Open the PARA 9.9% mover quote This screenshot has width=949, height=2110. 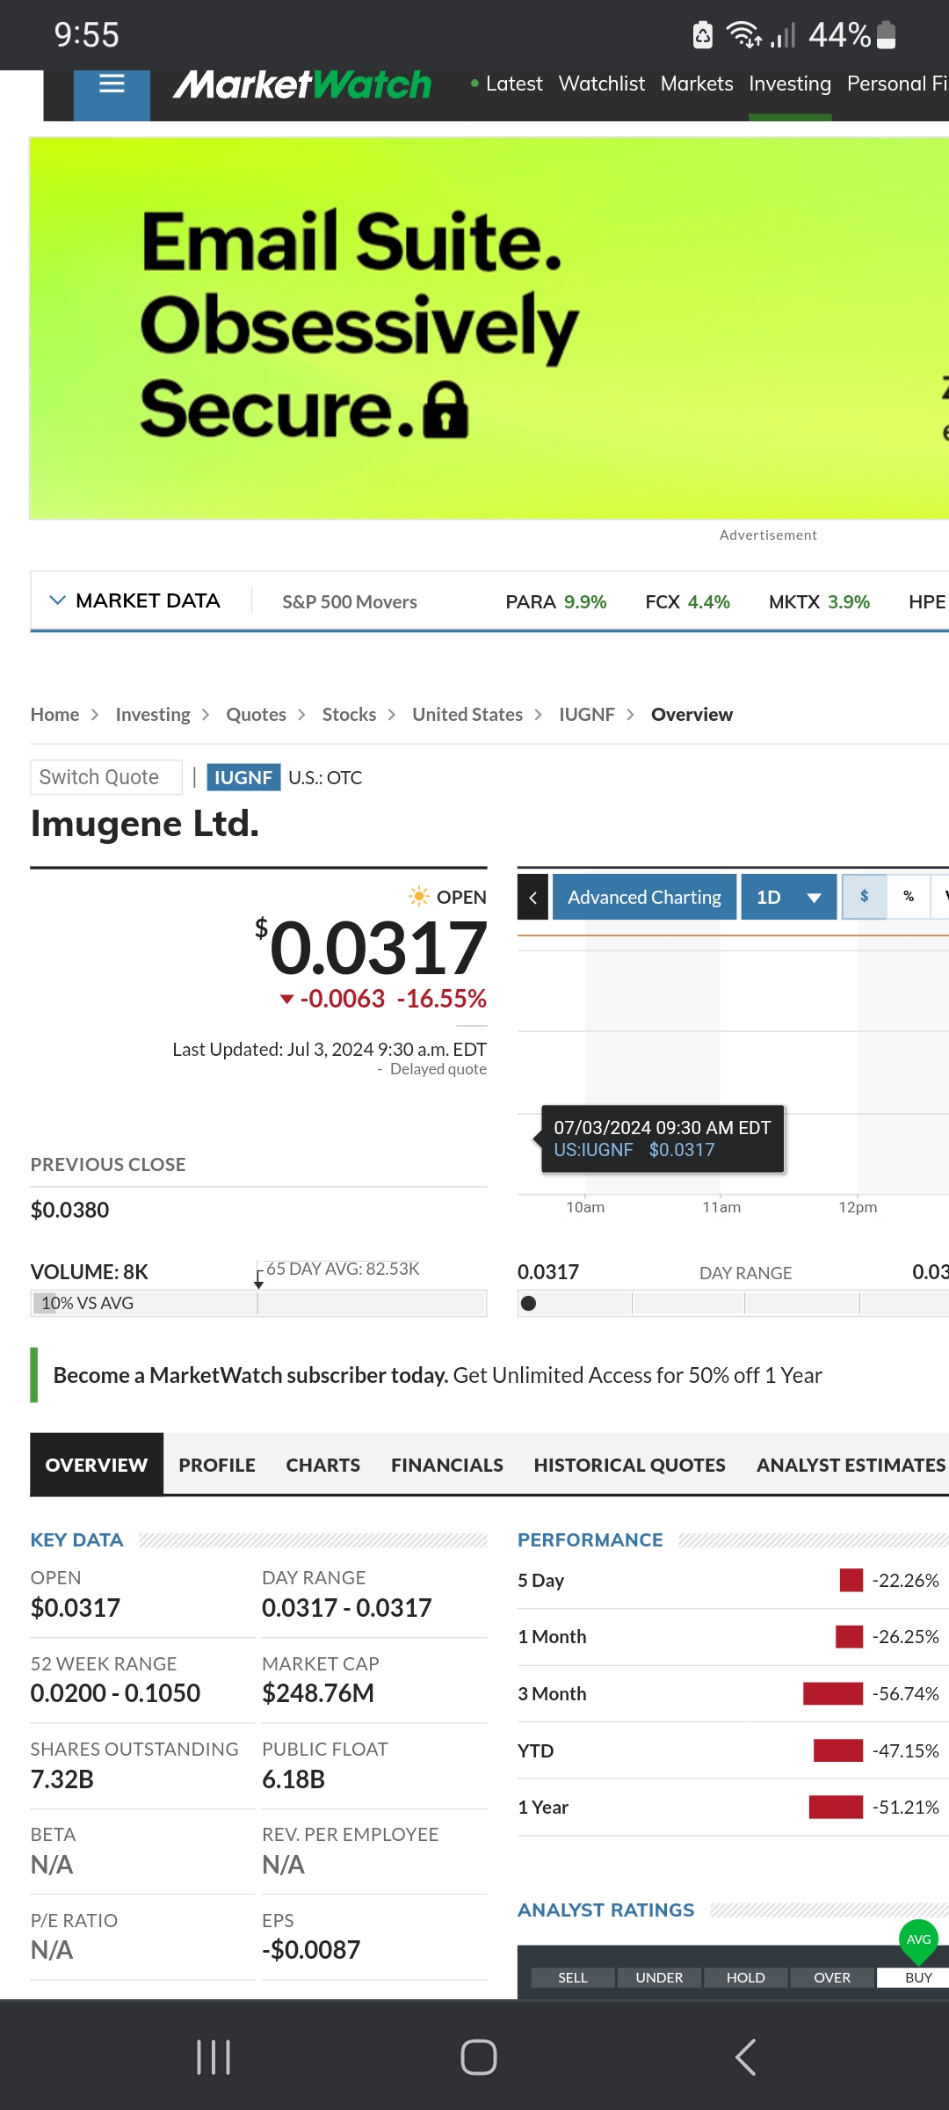click(556, 602)
